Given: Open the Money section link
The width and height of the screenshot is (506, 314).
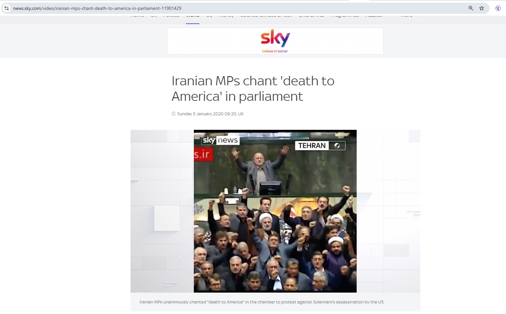Looking at the screenshot, I should coord(226,16).
